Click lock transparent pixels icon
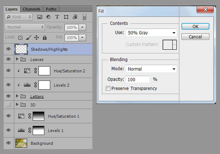 click(21, 38)
